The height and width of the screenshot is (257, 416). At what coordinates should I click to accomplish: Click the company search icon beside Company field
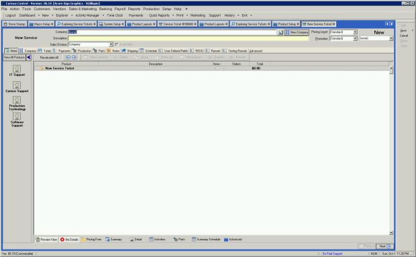click(280, 32)
